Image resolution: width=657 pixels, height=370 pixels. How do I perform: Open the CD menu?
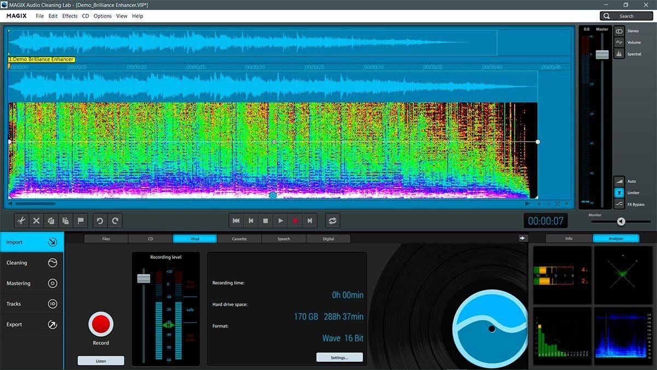click(85, 16)
